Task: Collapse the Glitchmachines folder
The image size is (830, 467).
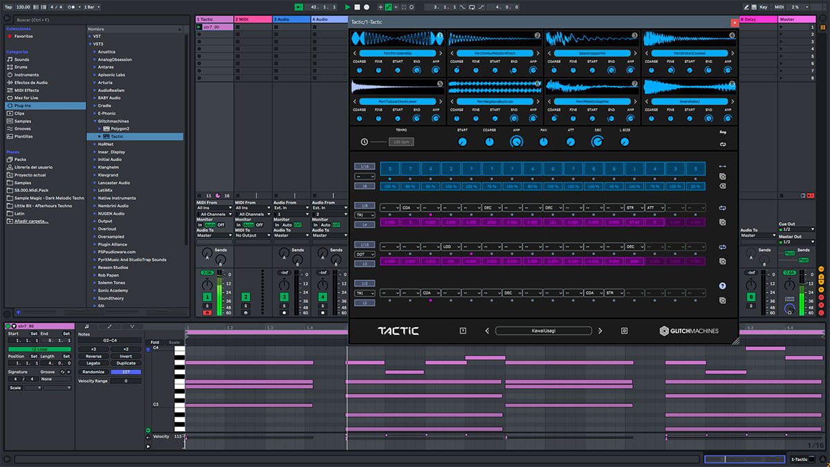Action: coord(95,121)
